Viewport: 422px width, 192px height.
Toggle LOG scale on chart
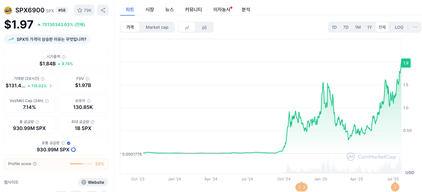(x=399, y=27)
